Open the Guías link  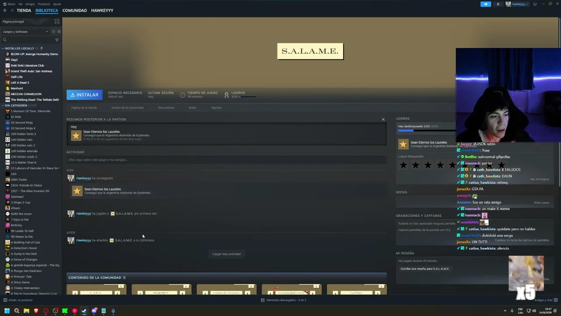pyautogui.click(x=192, y=108)
